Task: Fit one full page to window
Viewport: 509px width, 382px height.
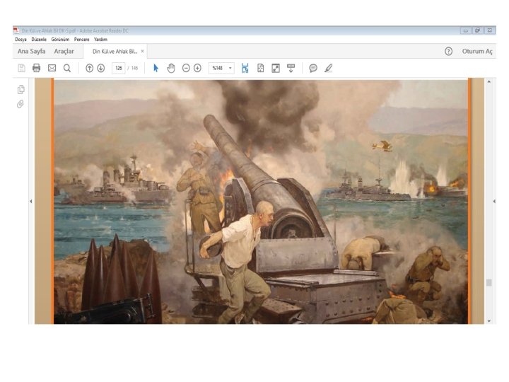Action: coord(260,68)
